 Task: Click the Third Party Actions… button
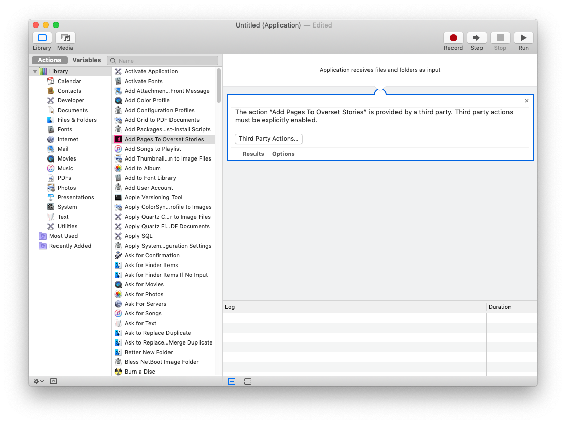269,139
